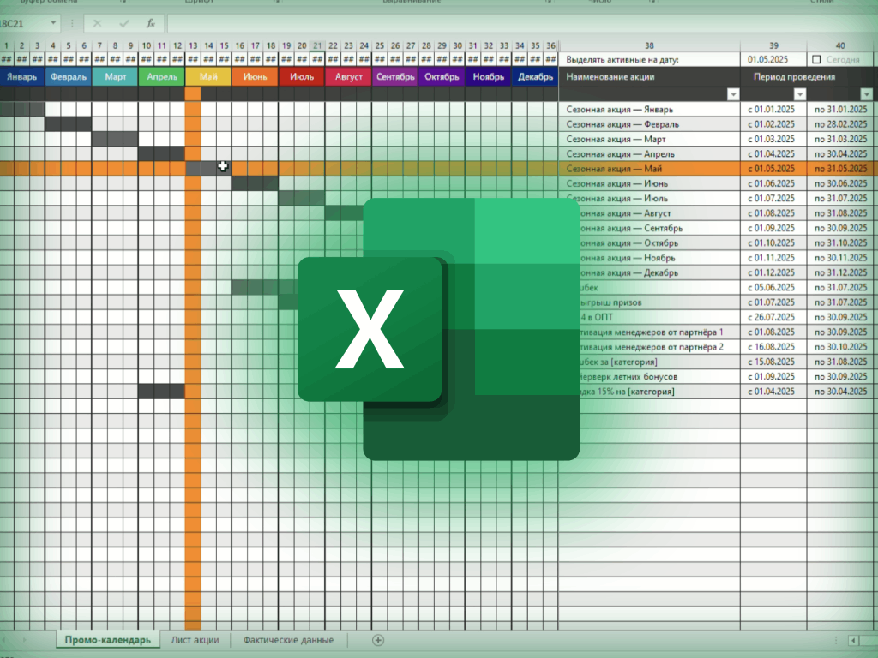Click the Август month header
This screenshot has width=878, height=658.
[348, 76]
